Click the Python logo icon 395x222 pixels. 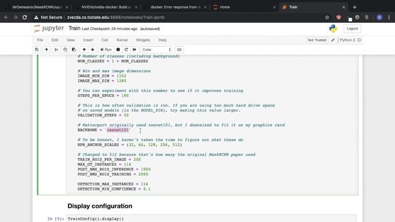click(333, 28)
